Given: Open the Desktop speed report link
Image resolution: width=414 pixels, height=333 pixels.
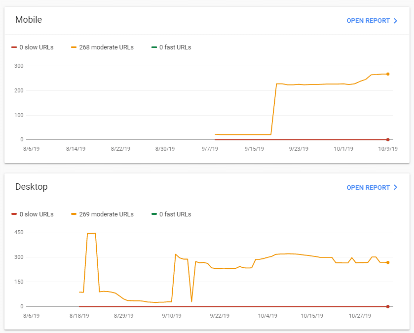Looking at the screenshot, I should (x=368, y=188).
